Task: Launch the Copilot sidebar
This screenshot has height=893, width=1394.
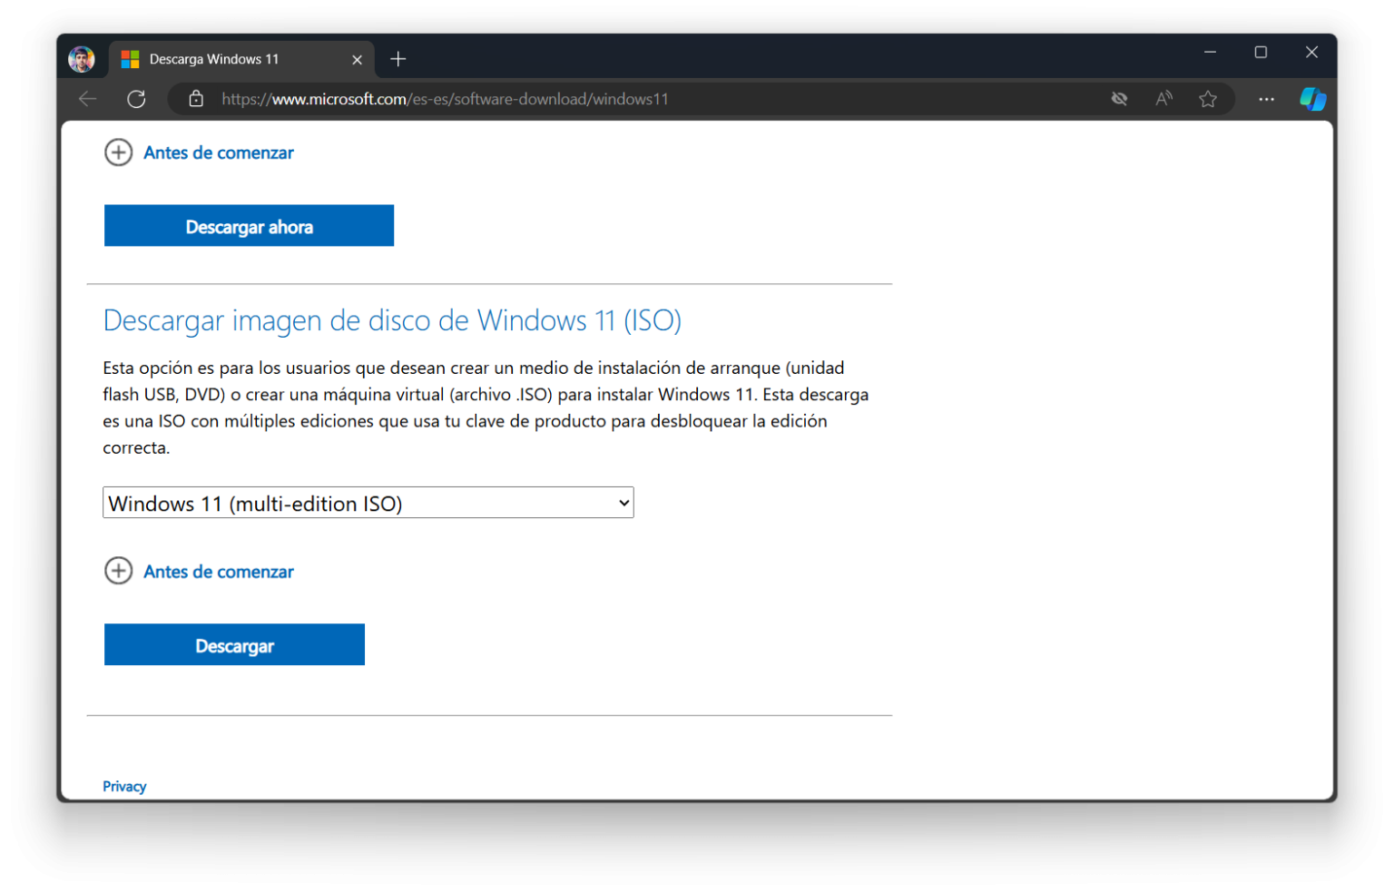Action: point(1312,99)
